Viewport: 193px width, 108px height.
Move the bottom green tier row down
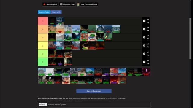pyautogui.click(x=148, y=64)
